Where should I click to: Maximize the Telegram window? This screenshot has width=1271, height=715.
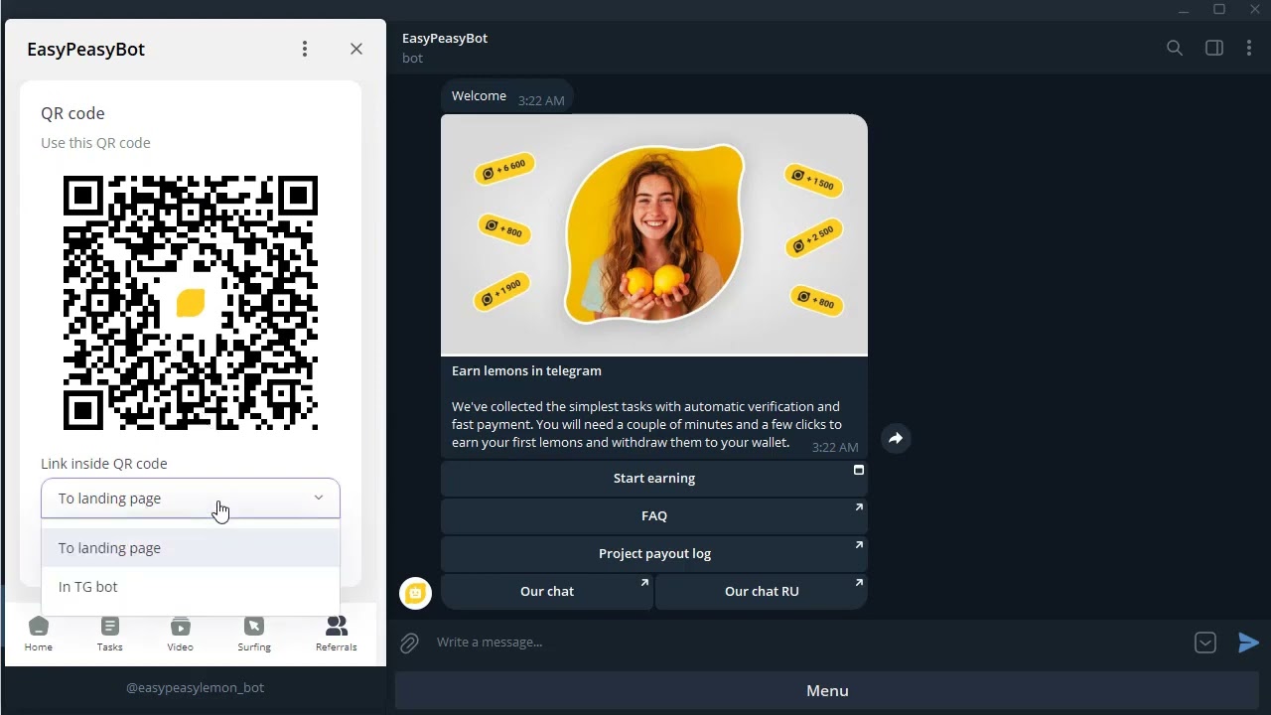pyautogui.click(x=1219, y=10)
